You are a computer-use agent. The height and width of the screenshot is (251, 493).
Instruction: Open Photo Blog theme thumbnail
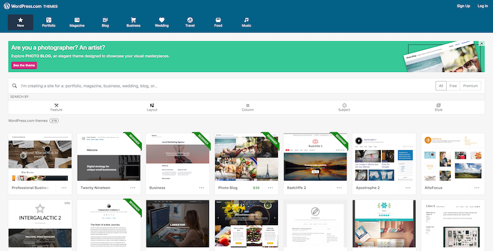tap(246, 157)
